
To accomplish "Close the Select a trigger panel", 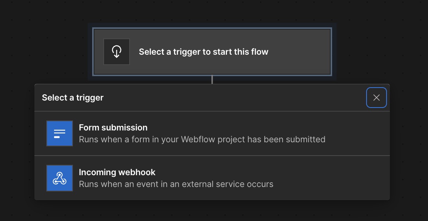I will (x=377, y=98).
